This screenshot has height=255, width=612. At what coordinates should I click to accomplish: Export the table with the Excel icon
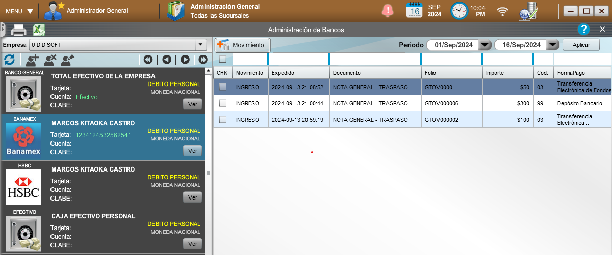39,30
